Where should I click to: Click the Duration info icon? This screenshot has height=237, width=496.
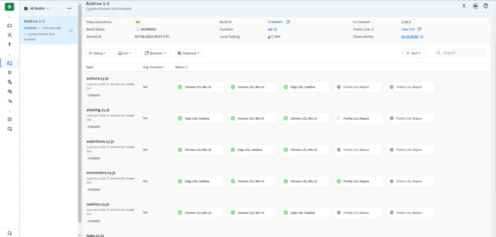pyautogui.click(x=275, y=30)
